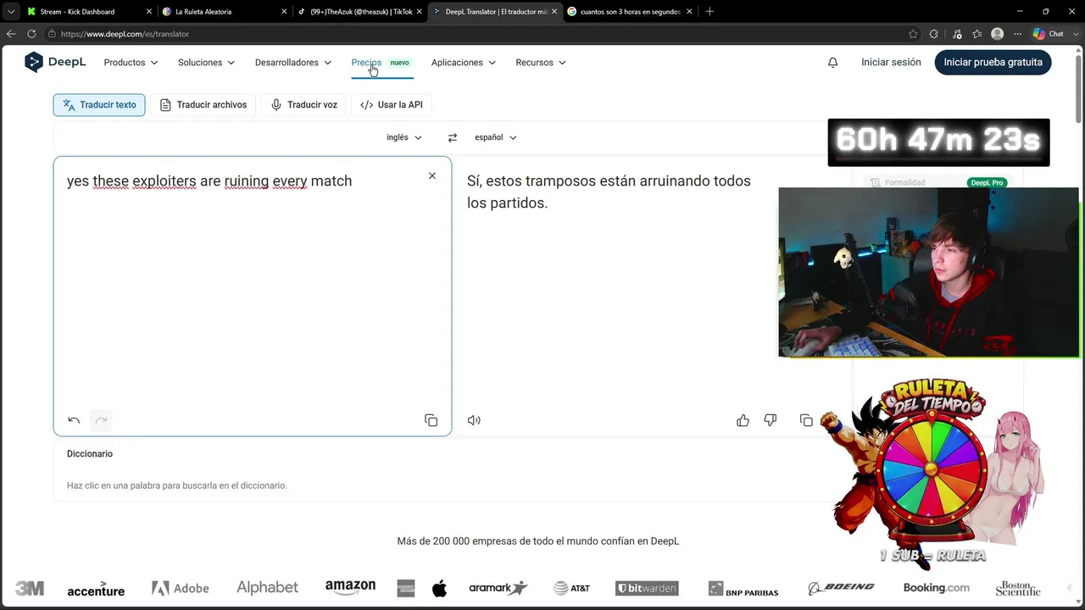Click the DeepL logo
The width and height of the screenshot is (1085, 610).
click(x=55, y=62)
